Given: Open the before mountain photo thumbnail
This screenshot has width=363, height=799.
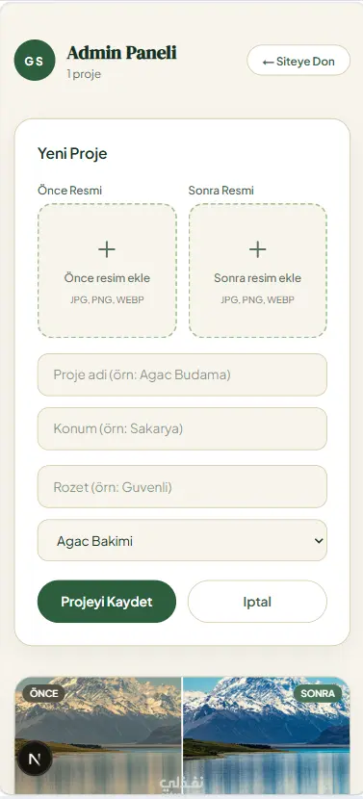Looking at the screenshot, I should click(98, 735).
